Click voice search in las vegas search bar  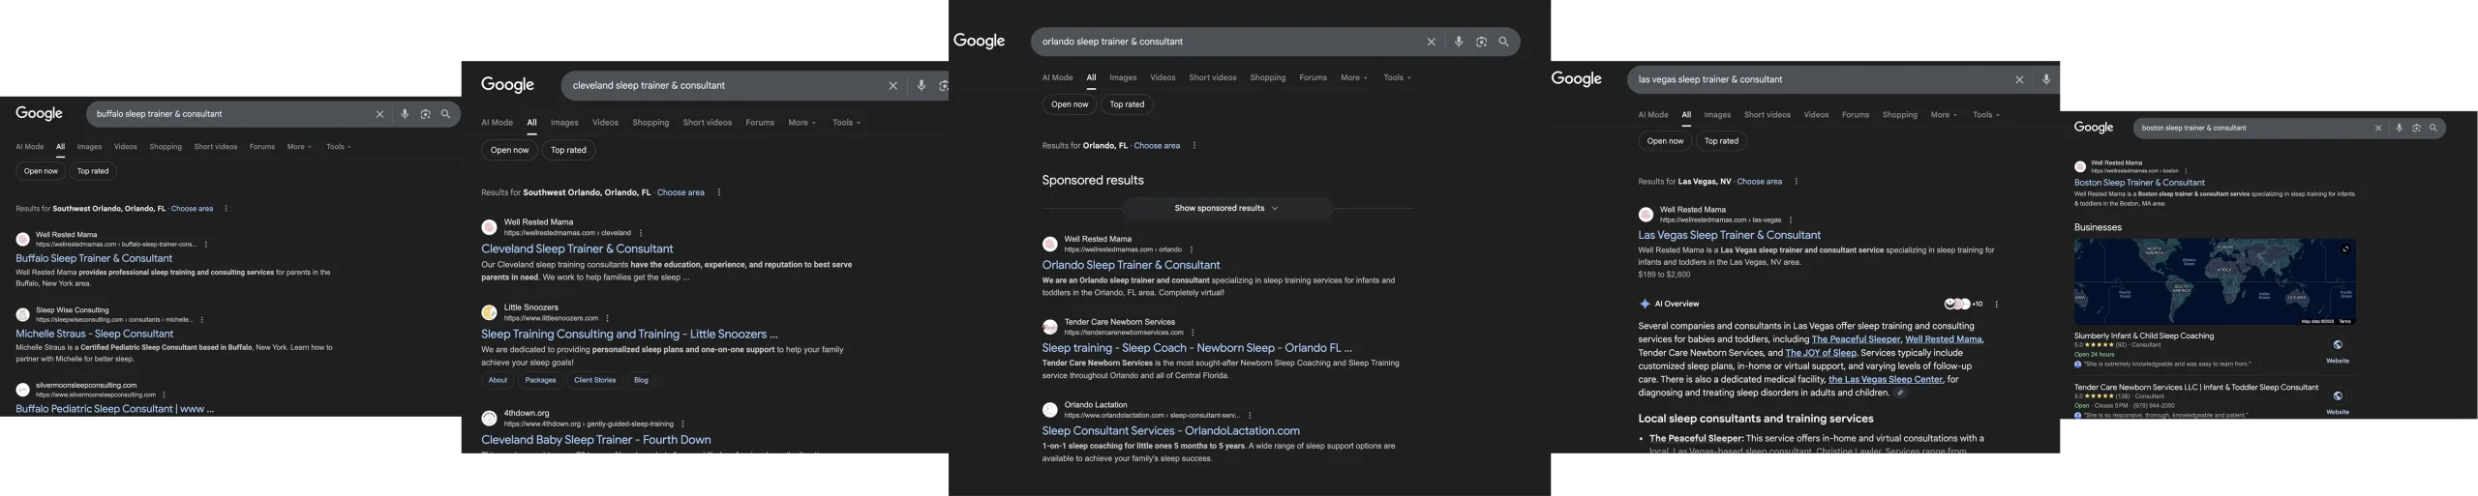pyautogui.click(x=2046, y=80)
